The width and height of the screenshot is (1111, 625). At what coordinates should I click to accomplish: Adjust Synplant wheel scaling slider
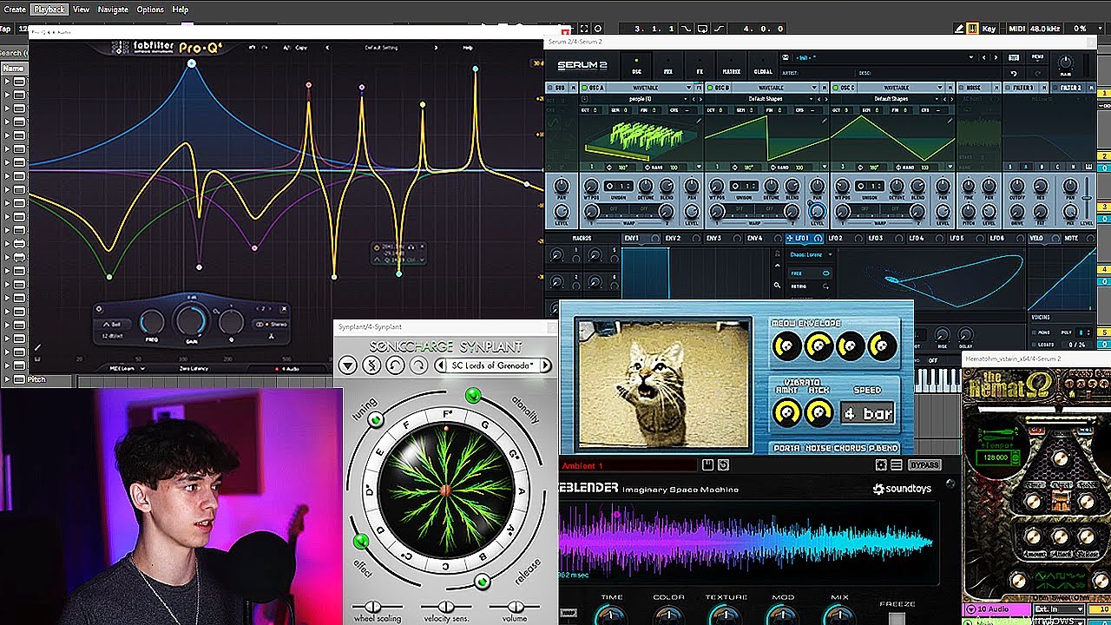pyautogui.click(x=373, y=607)
